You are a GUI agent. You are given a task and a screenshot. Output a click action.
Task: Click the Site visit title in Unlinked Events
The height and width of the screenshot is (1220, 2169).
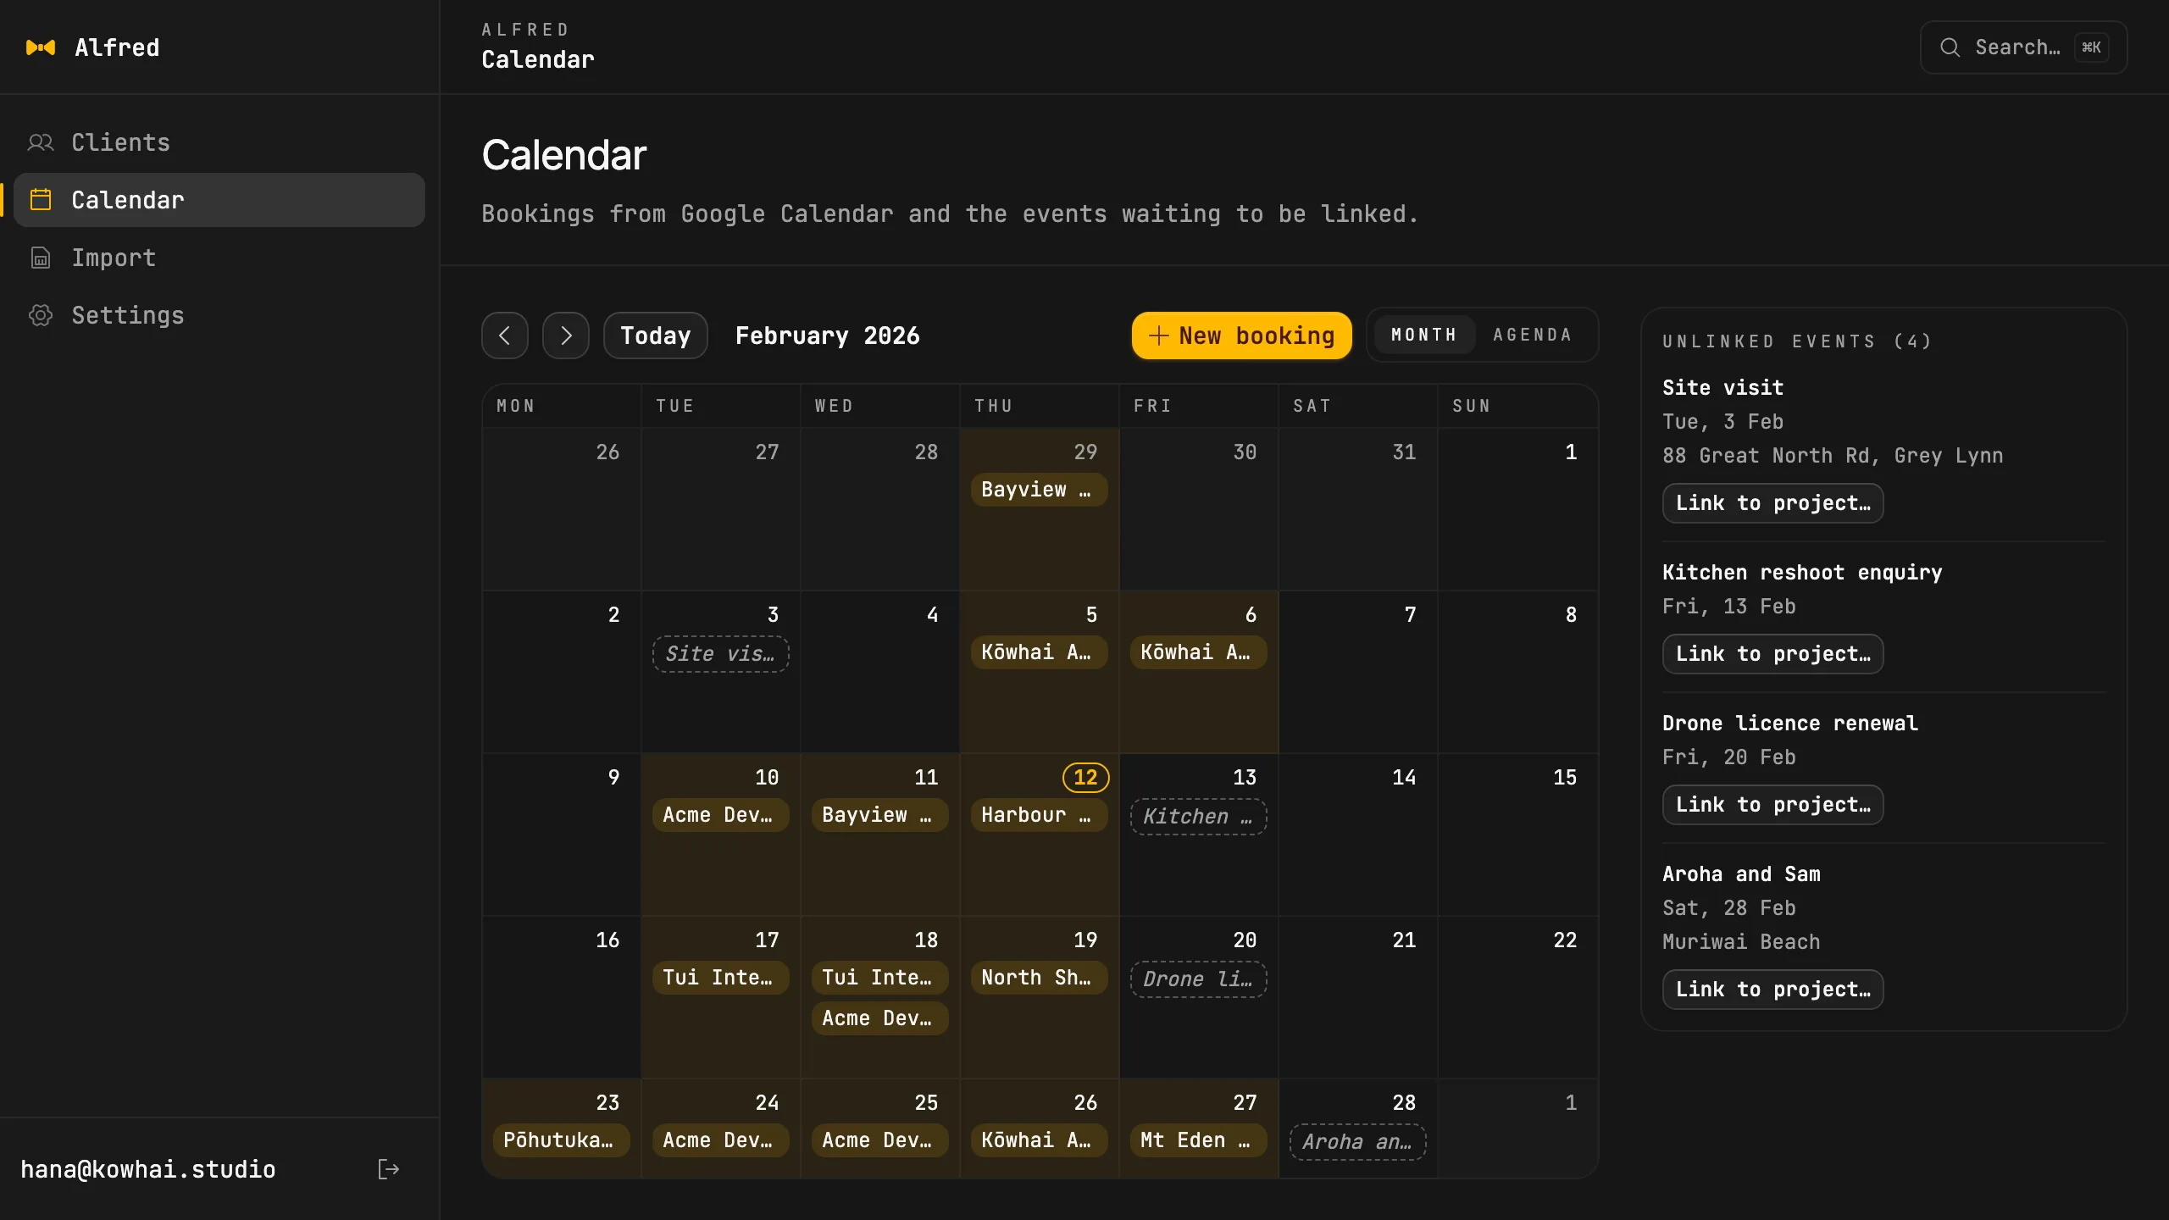coord(1722,387)
